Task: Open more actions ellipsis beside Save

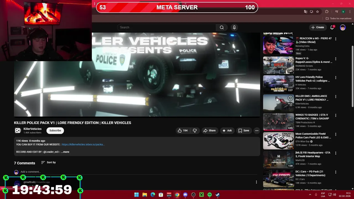Action: pos(257,130)
